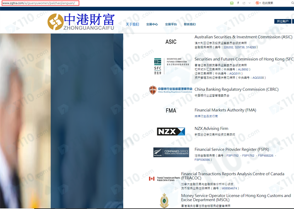Screen dimensions: 294x209
Task: Click the Securities and Futures Commission heading
Action: tap(244, 59)
